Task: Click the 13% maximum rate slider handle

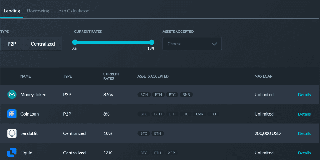Action: (152, 42)
